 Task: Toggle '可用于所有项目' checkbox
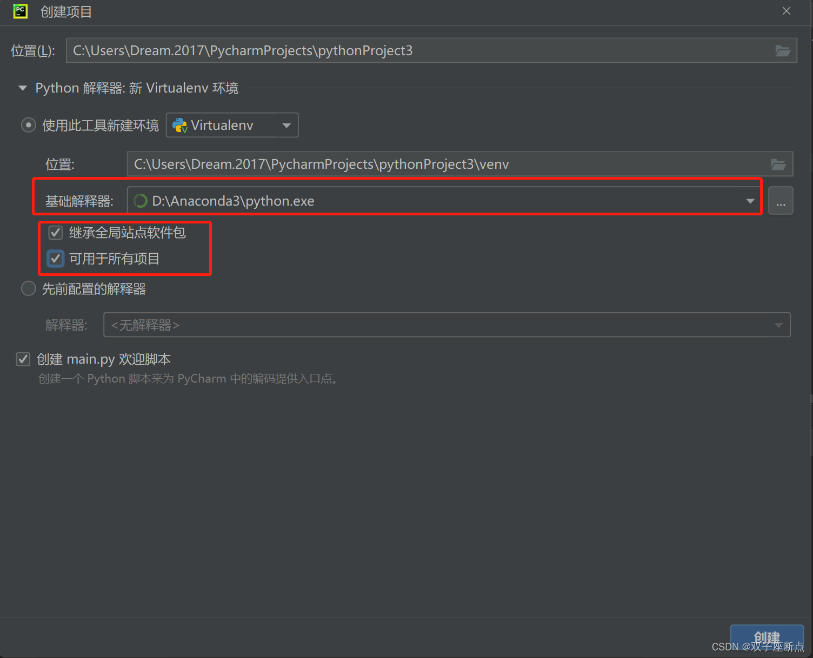[x=56, y=259]
